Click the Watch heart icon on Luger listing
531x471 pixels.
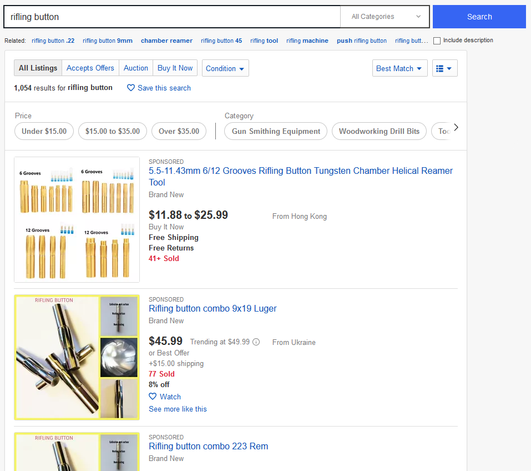click(x=153, y=397)
